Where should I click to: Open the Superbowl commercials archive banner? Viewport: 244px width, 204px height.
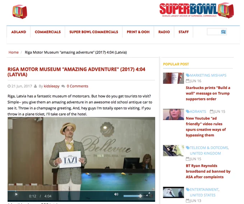(x=197, y=10)
